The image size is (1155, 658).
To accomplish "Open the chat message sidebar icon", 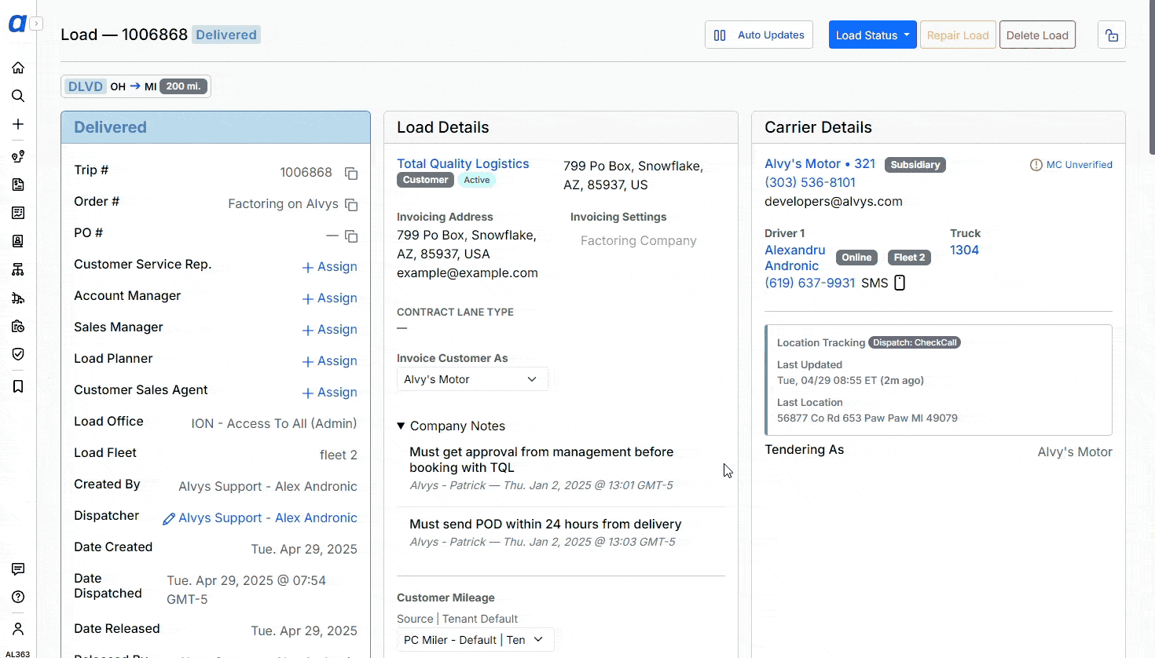I will point(18,568).
